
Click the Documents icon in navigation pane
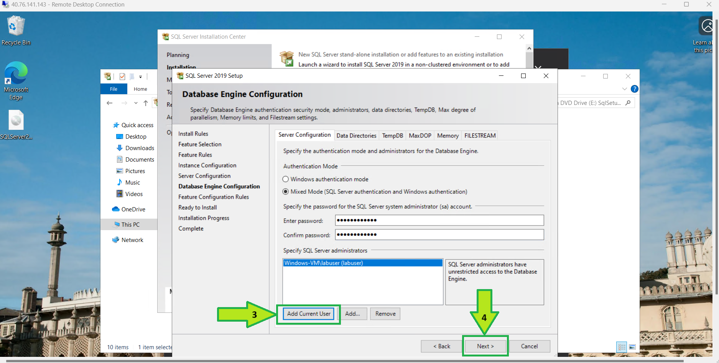coord(120,160)
